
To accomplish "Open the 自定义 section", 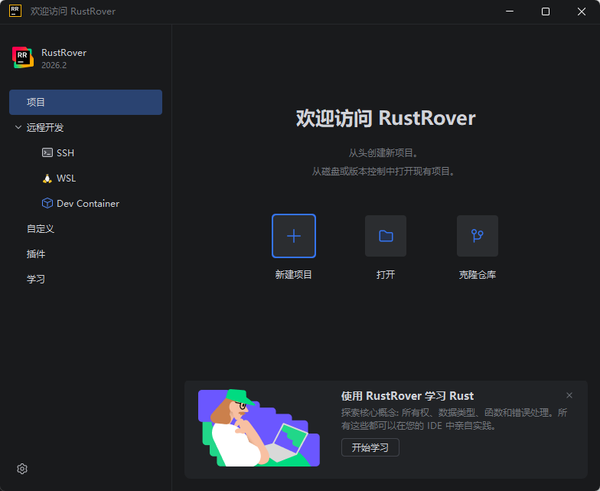I will (x=41, y=228).
